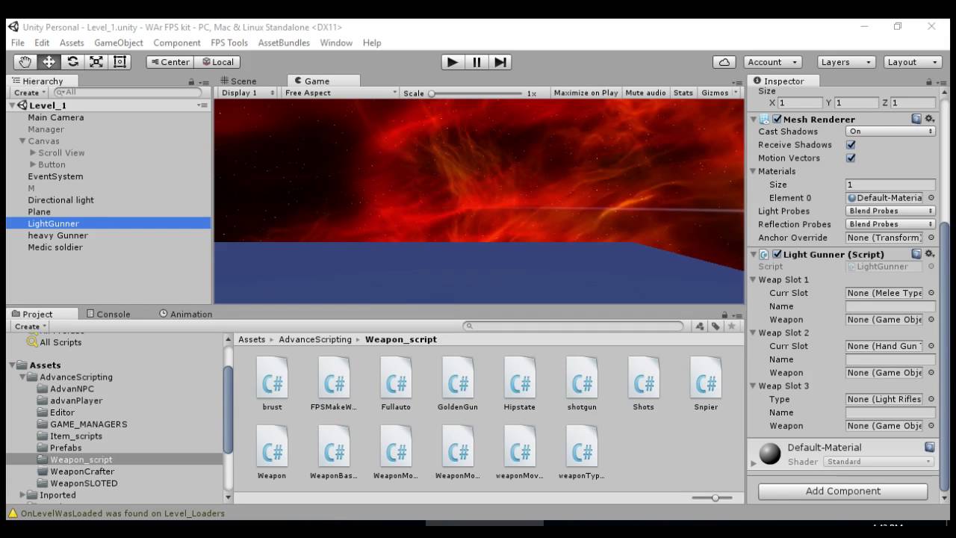This screenshot has height=538, width=956.
Task: Open the GameObject menu
Action: point(119,43)
